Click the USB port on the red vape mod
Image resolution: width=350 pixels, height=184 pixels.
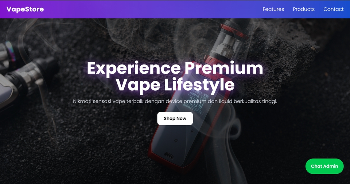pos(169,156)
